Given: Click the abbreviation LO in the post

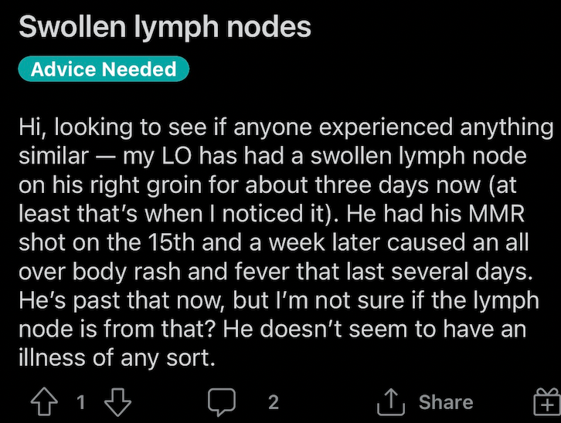Looking at the screenshot, I should pyautogui.click(x=177, y=156).
